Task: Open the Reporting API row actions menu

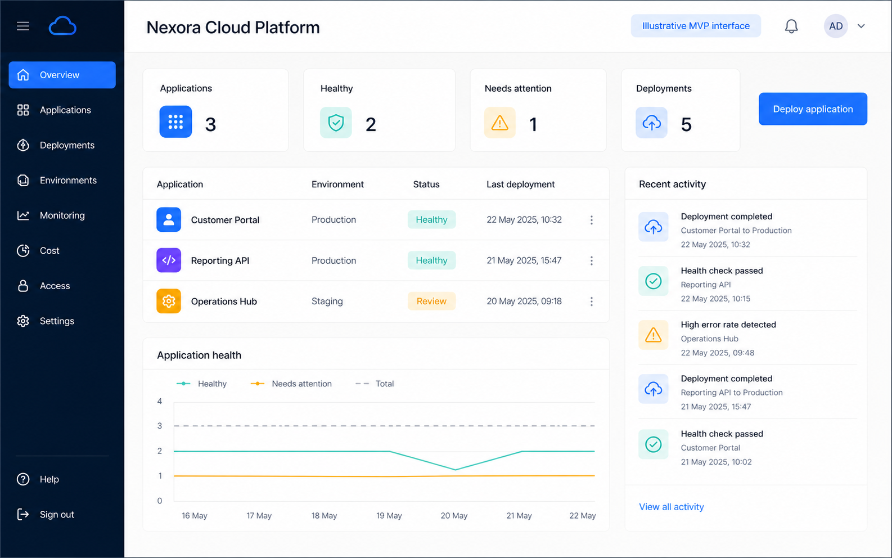Action: coord(592,261)
